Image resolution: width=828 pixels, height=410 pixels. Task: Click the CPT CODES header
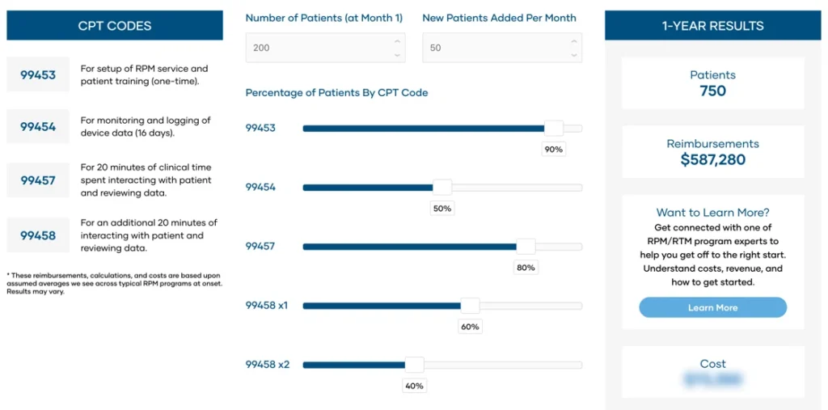(115, 26)
